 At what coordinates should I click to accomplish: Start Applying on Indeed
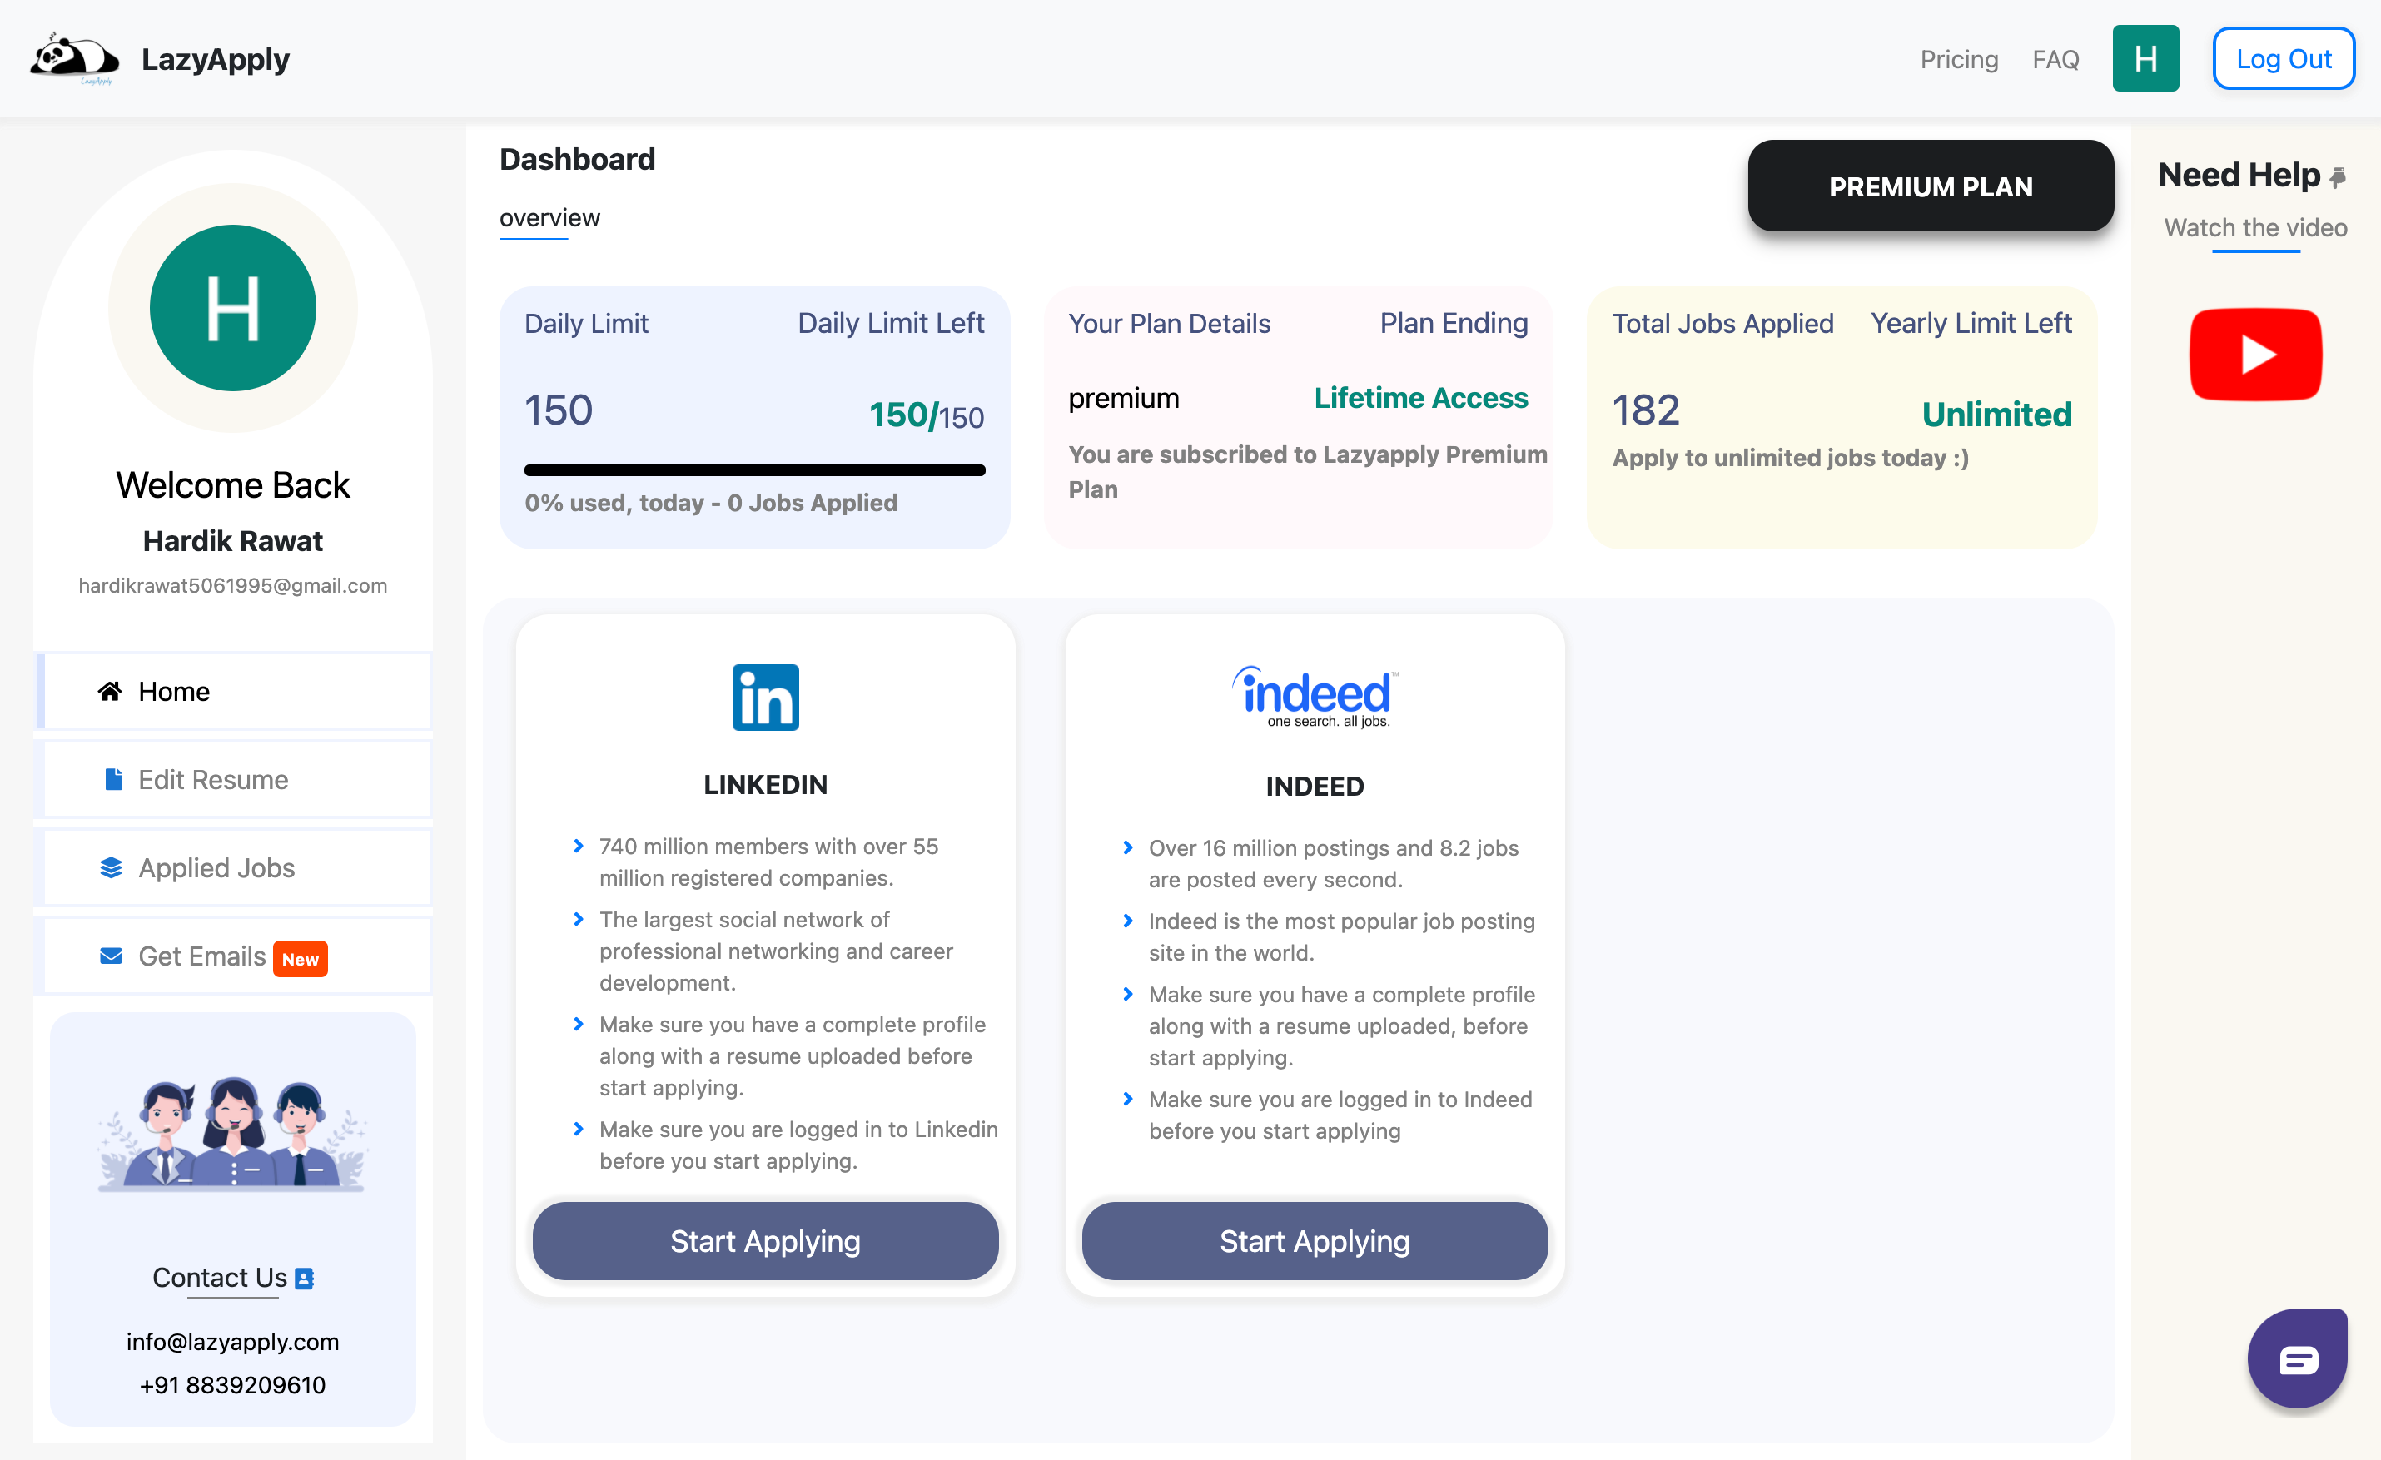(1315, 1240)
